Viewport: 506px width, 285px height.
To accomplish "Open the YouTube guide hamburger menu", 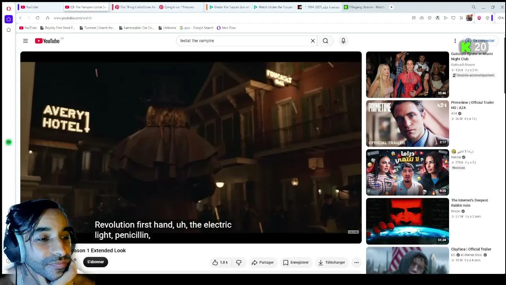I will click(x=25, y=41).
